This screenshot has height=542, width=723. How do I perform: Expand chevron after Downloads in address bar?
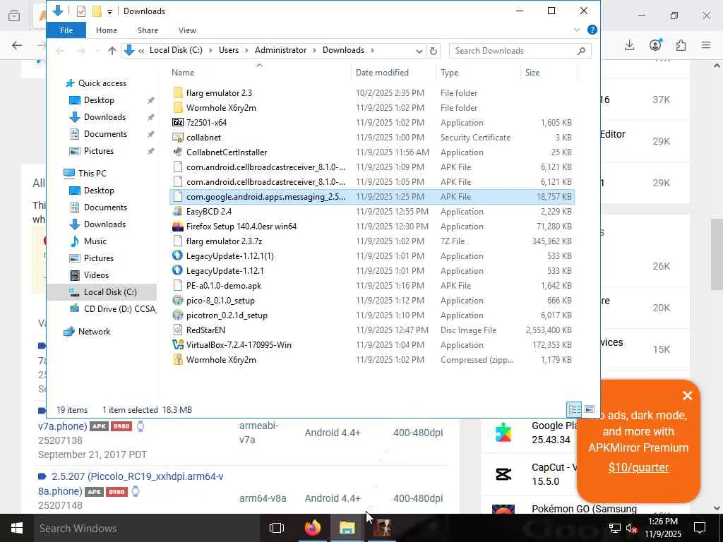click(372, 50)
